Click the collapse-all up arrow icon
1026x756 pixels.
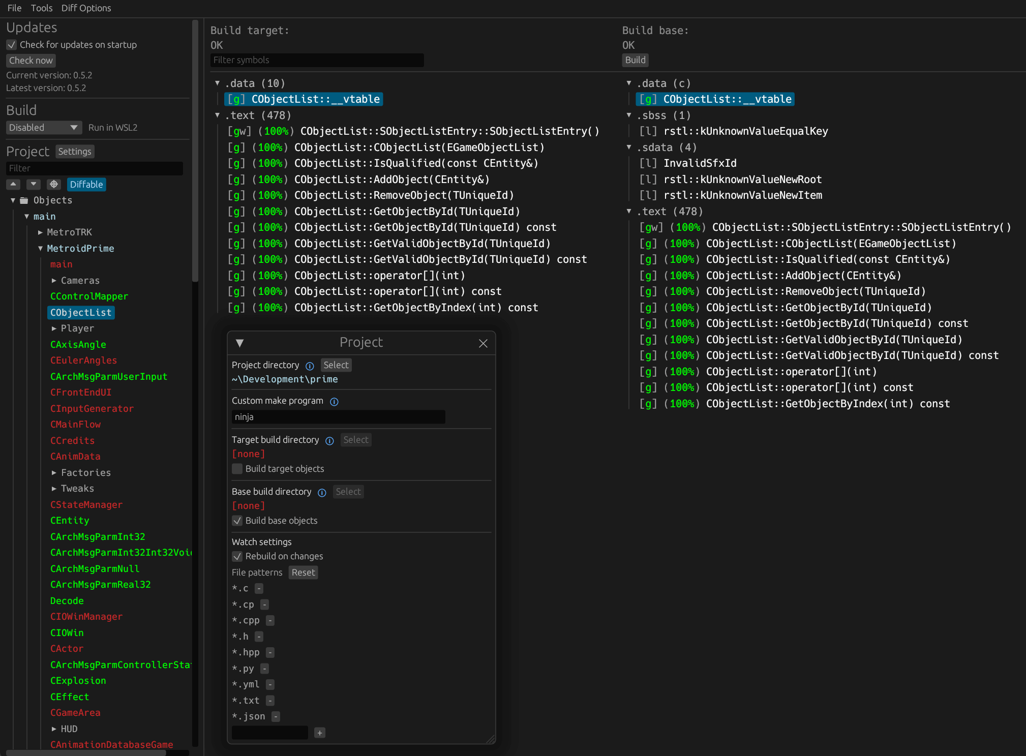(13, 184)
